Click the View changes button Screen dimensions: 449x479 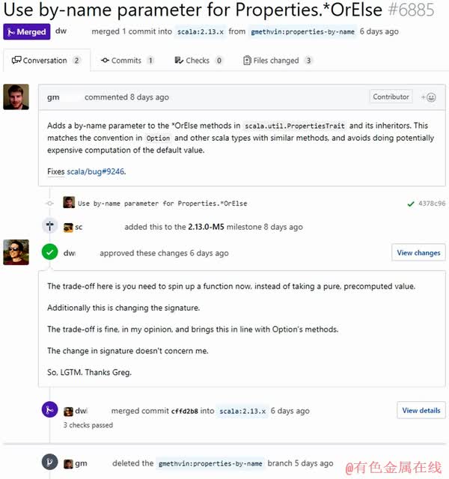tap(418, 253)
